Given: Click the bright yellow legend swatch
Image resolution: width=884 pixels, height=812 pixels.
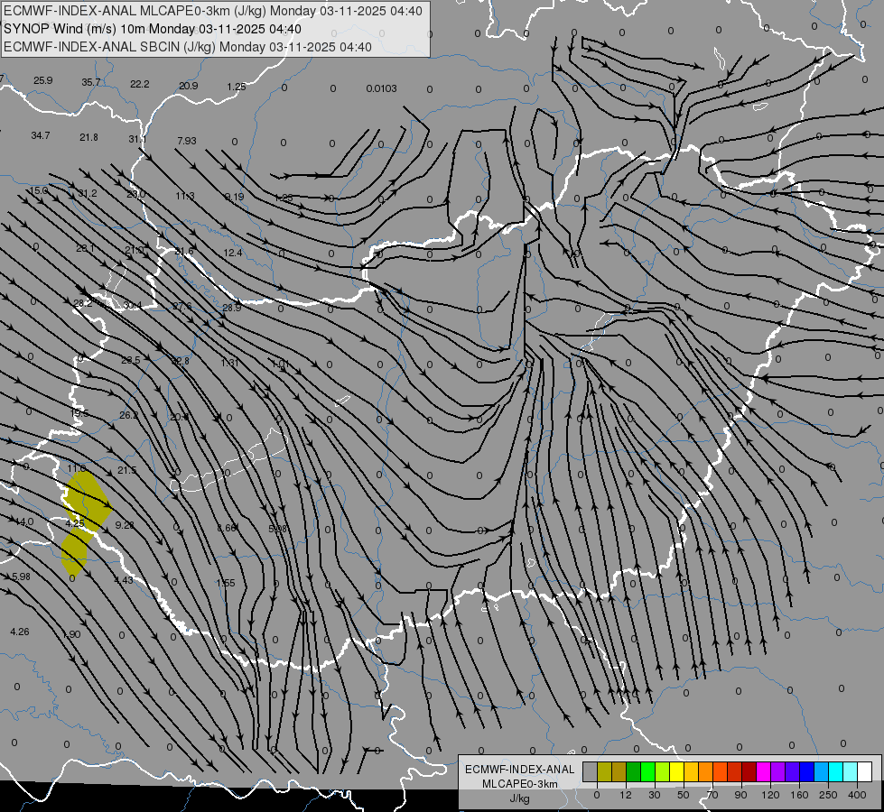Looking at the screenshot, I should 677,771.
